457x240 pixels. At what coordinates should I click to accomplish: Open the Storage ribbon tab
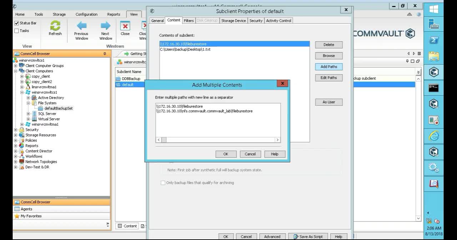tap(59, 14)
